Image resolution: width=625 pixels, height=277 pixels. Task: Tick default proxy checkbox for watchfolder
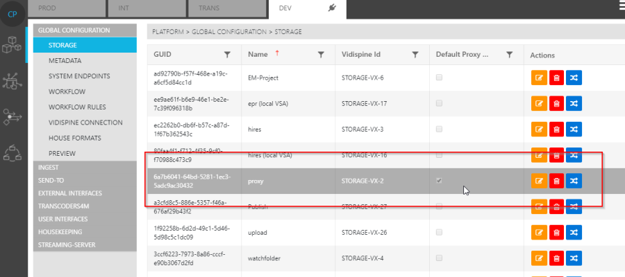point(439,258)
